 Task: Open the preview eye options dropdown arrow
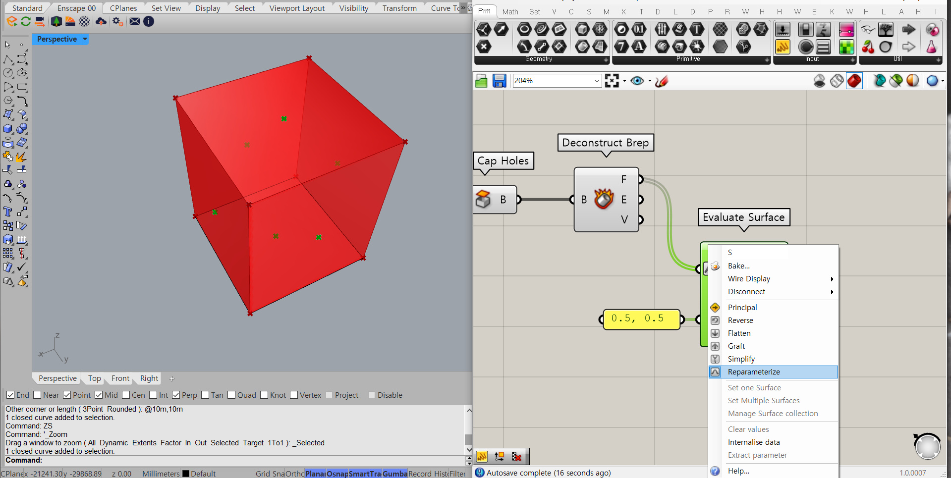[x=650, y=81]
